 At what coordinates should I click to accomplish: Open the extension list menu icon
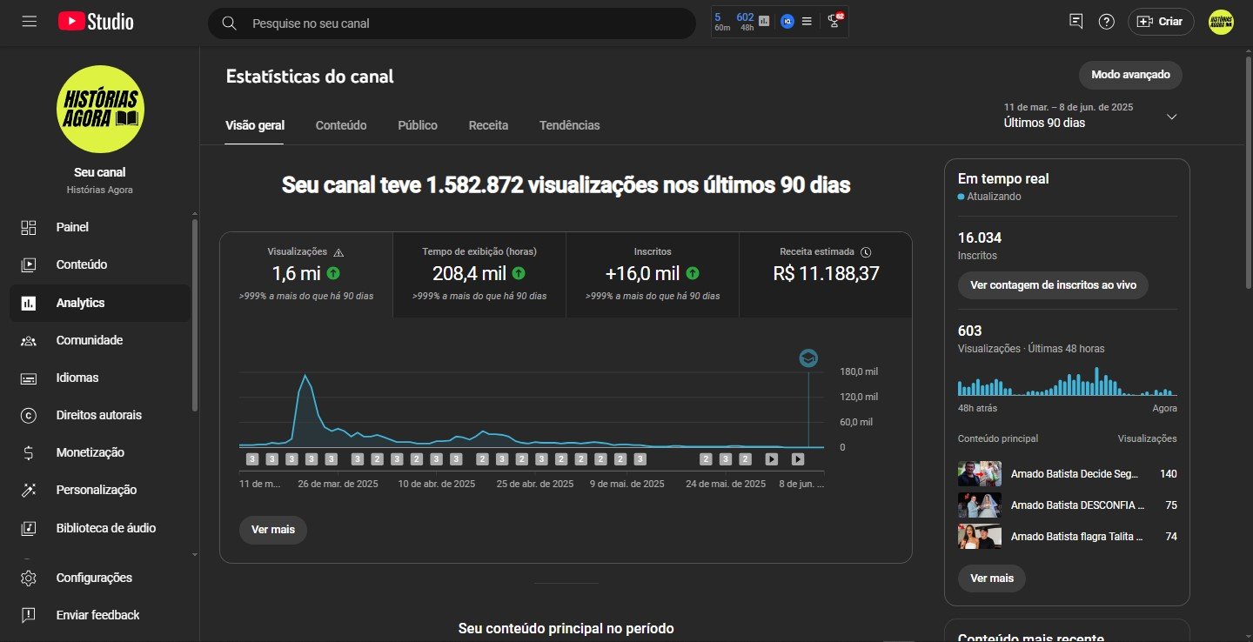coord(807,21)
